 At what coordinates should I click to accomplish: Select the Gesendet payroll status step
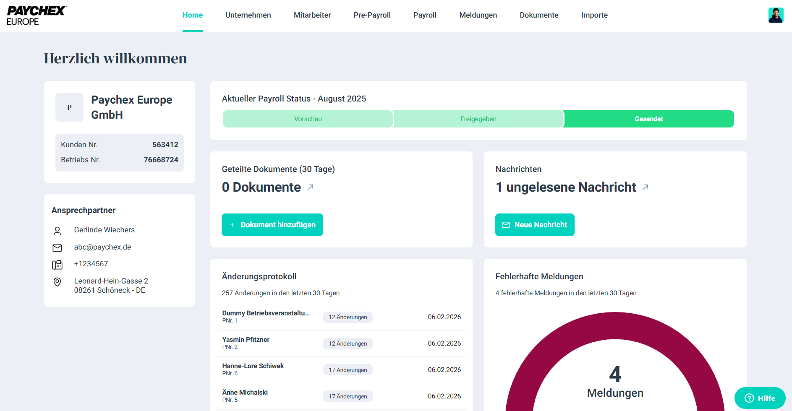(648, 119)
